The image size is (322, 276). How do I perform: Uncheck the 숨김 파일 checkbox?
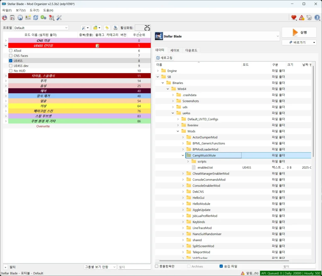tap(221, 266)
